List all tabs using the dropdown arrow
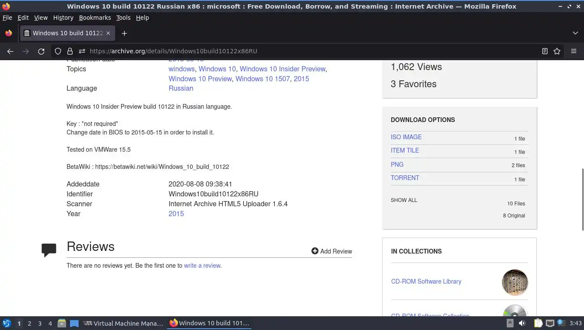 (x=575, y=33)
